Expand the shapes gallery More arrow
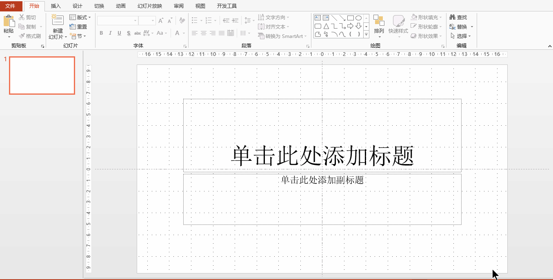The image size is (553, 280). [366, 35]
